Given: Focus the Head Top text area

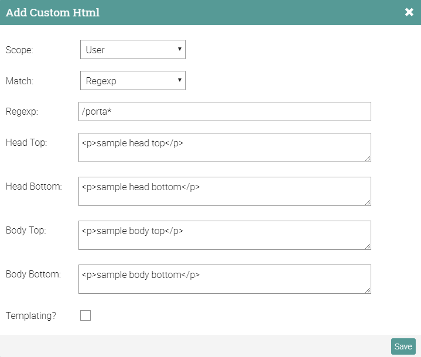Looking at the screenshot, I should pyautogui.click(x=224, y=147).
